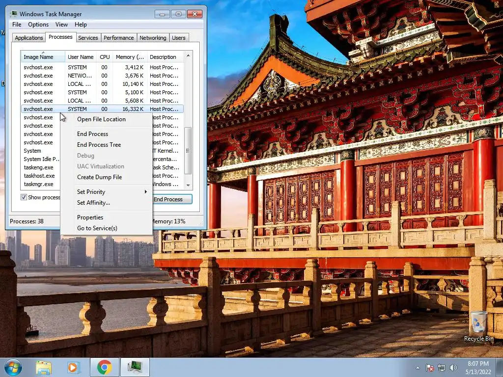Switch to Services tab
This screenshot has height=377, width=503.
(88, 38)
